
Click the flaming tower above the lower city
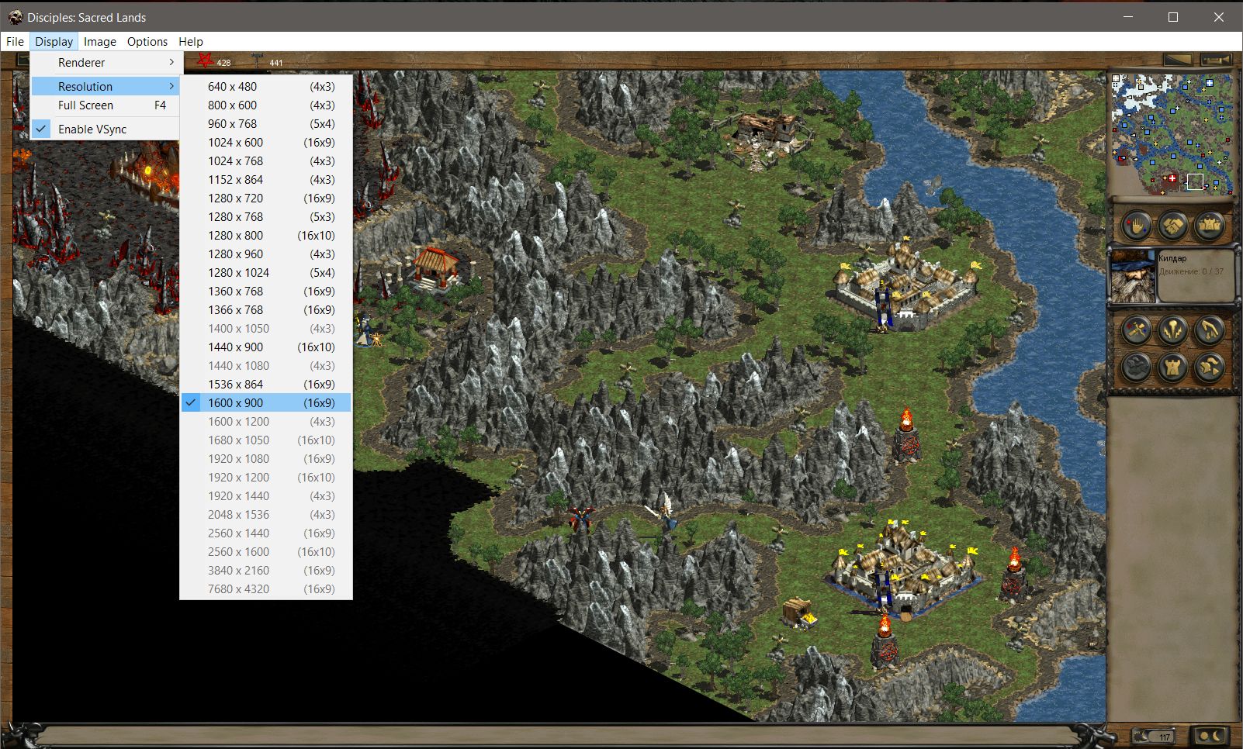pos(906,436)
